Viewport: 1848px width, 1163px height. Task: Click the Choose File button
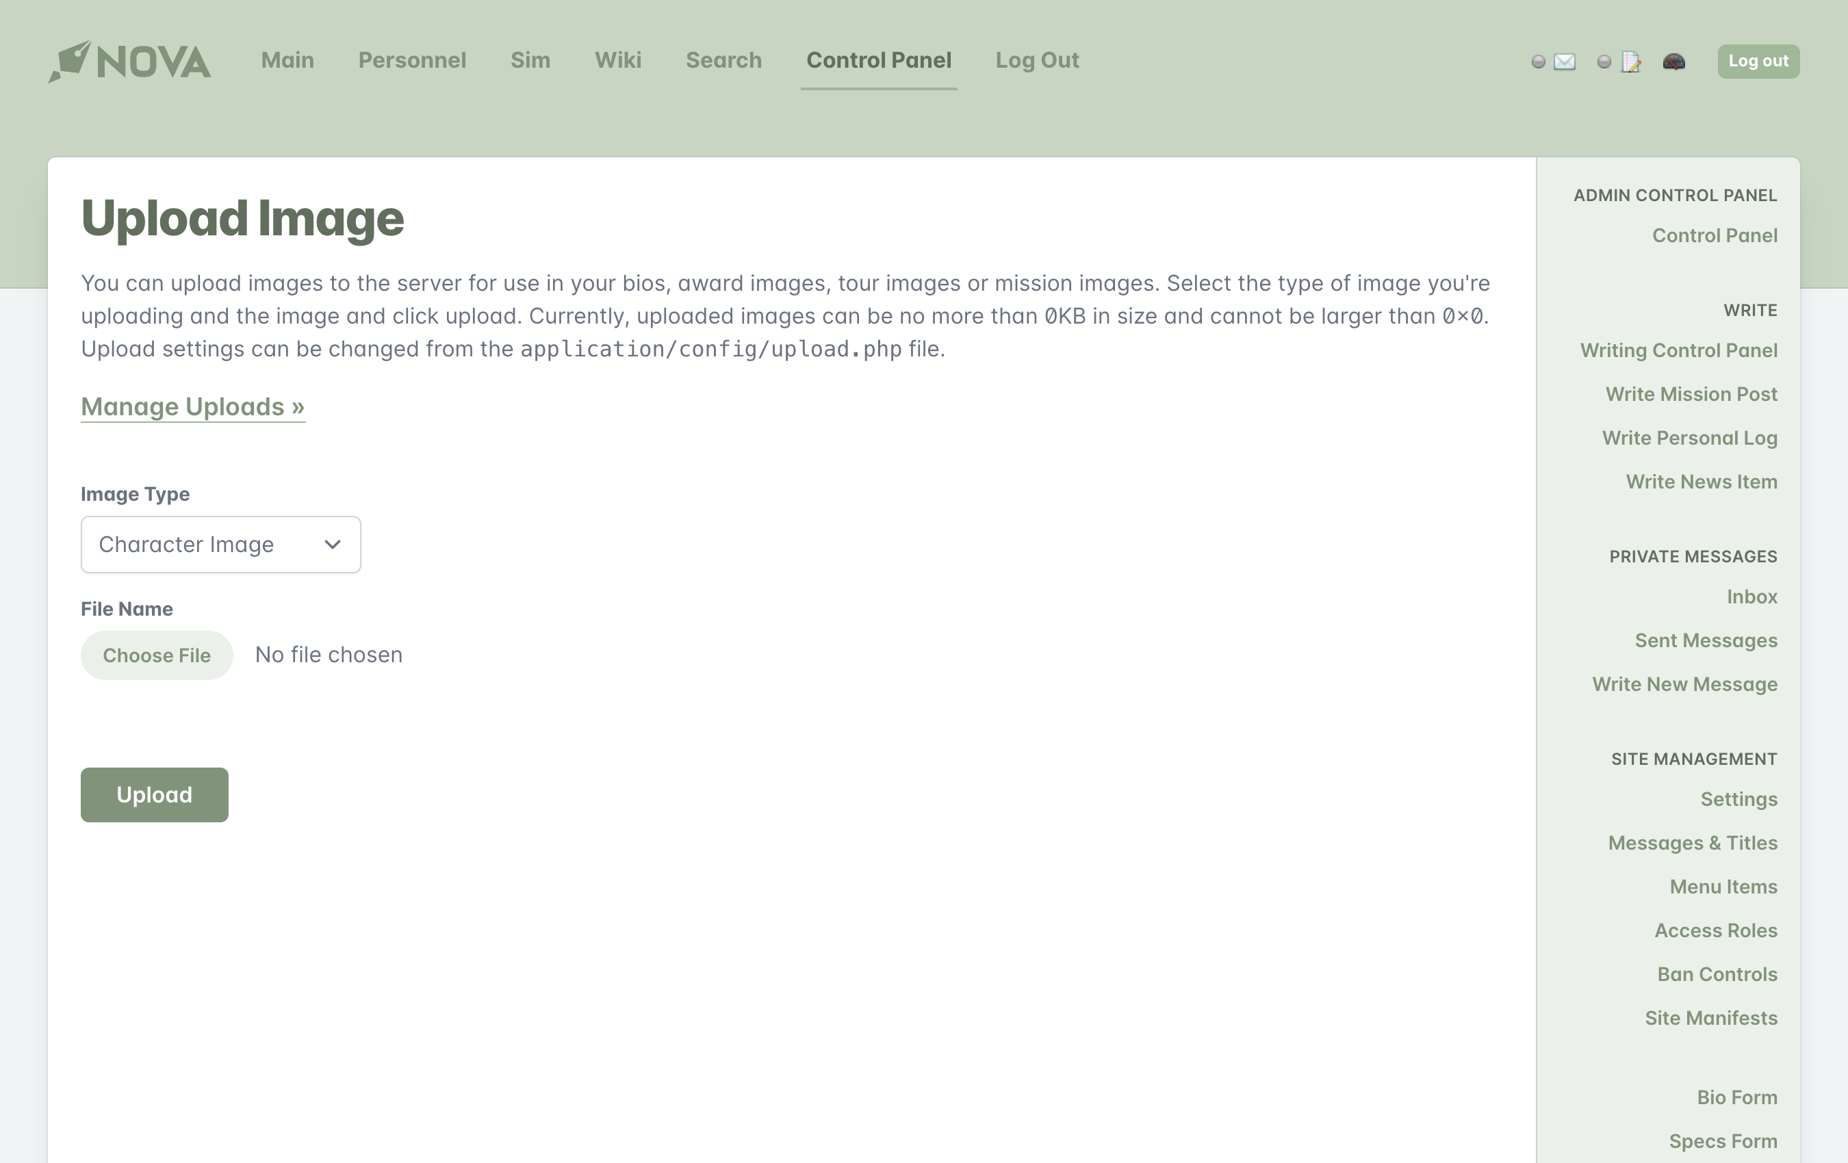157,655
